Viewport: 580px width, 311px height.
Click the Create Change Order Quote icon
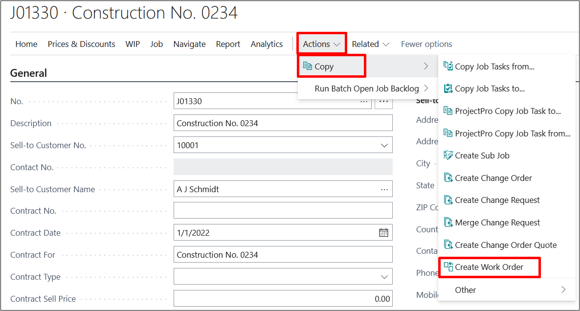[448, 245]
